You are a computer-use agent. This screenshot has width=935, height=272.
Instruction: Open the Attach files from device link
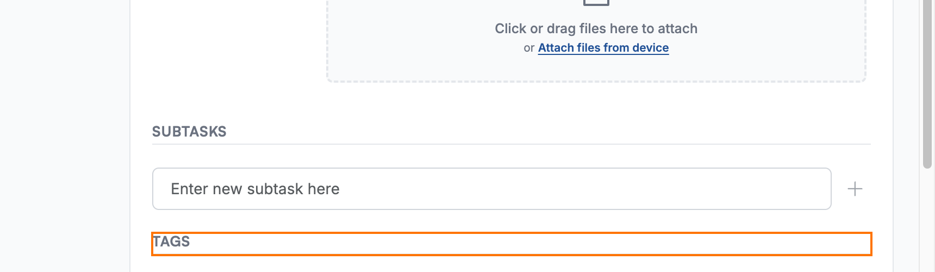point(603,48)
